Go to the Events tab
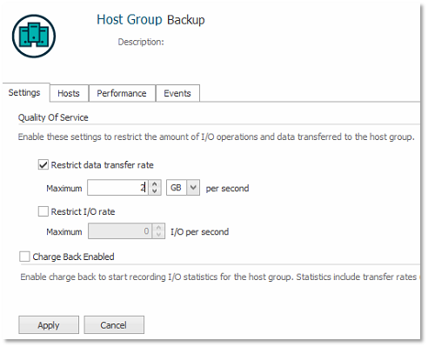The image size is (428, 347). click(177, 93)
